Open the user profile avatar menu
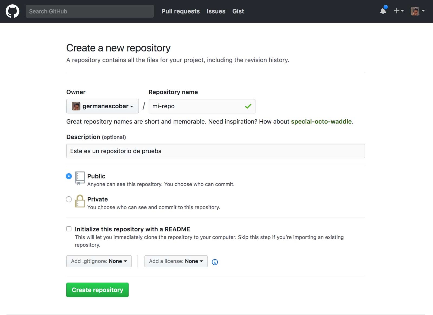Viewport: 433px width, 315px height. coord(418,11)
